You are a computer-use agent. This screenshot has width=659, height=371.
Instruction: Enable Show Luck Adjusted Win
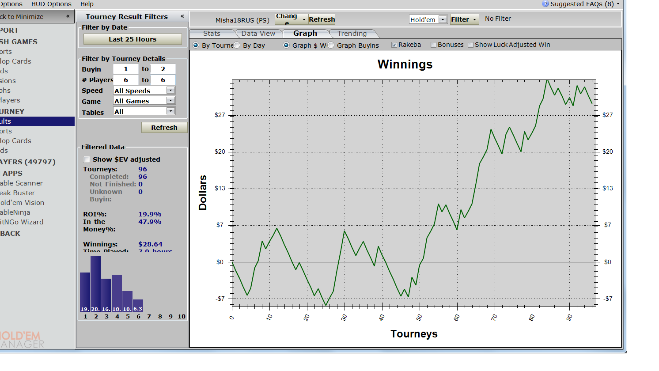click(470, 45)
